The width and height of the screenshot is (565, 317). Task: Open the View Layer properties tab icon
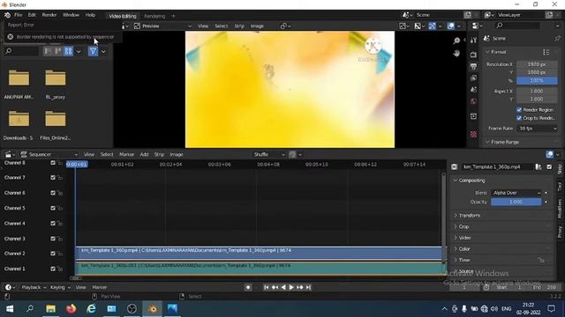click(x=473, y=78)
